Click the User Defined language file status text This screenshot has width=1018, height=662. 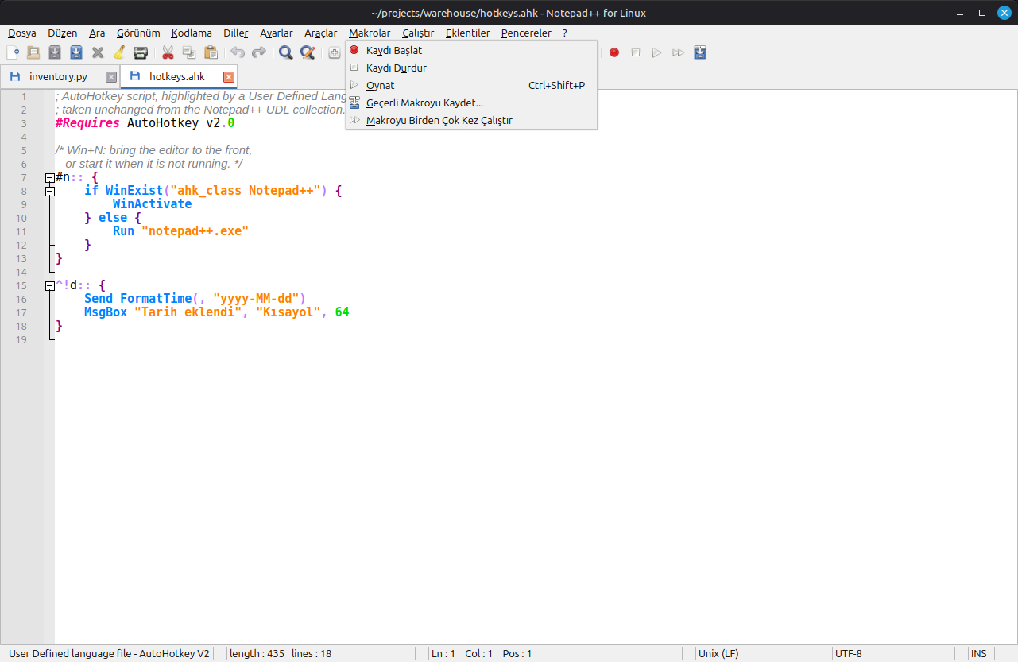pos(109,653)
